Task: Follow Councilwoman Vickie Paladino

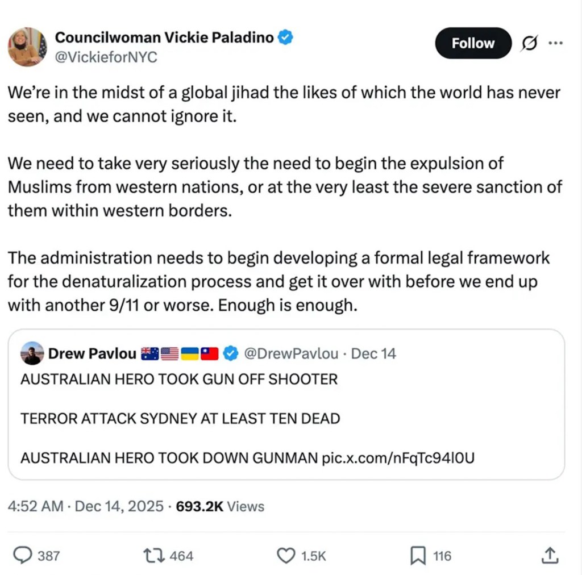Action: tap(473, 43)
